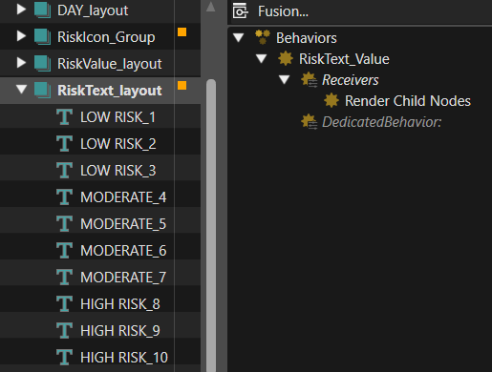This screenshot has height=372, width=492.
Task: Select the Receivers label
Action: point(350,80)
